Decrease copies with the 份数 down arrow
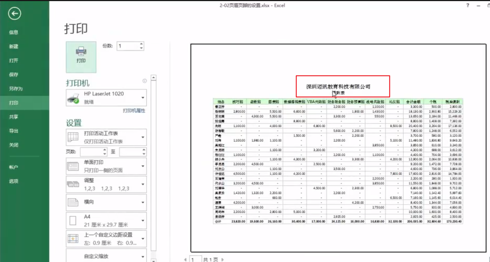Screen dimensions: 490x262 tap(141, 48)
